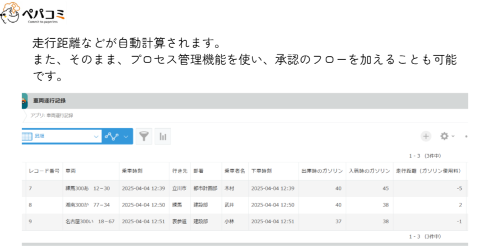
Task: Click the ペパコミ logo
Action: point(33,13)
